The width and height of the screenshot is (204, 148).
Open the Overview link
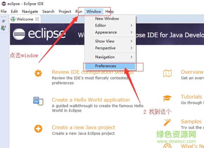(192, 72)
